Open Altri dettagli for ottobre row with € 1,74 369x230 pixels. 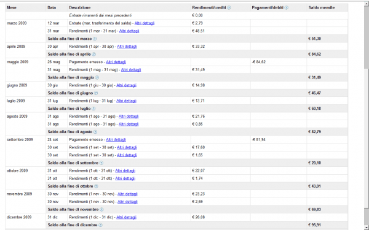click(x=125, y=178)
